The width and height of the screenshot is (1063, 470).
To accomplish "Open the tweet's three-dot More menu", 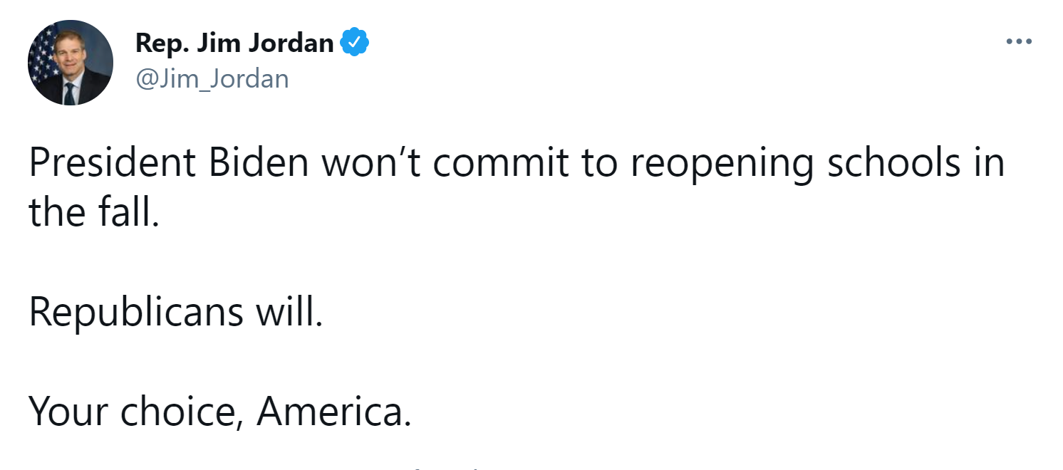I will click(x=1018, y=42).
